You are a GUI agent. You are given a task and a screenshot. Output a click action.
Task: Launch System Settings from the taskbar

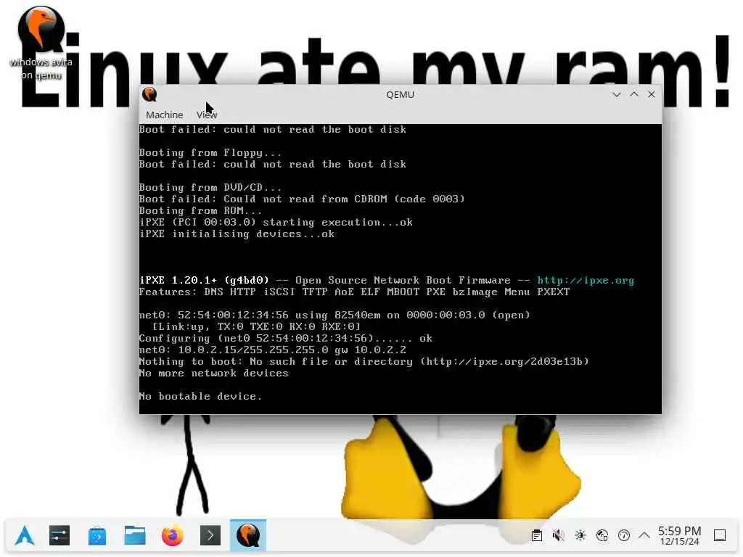59,536
